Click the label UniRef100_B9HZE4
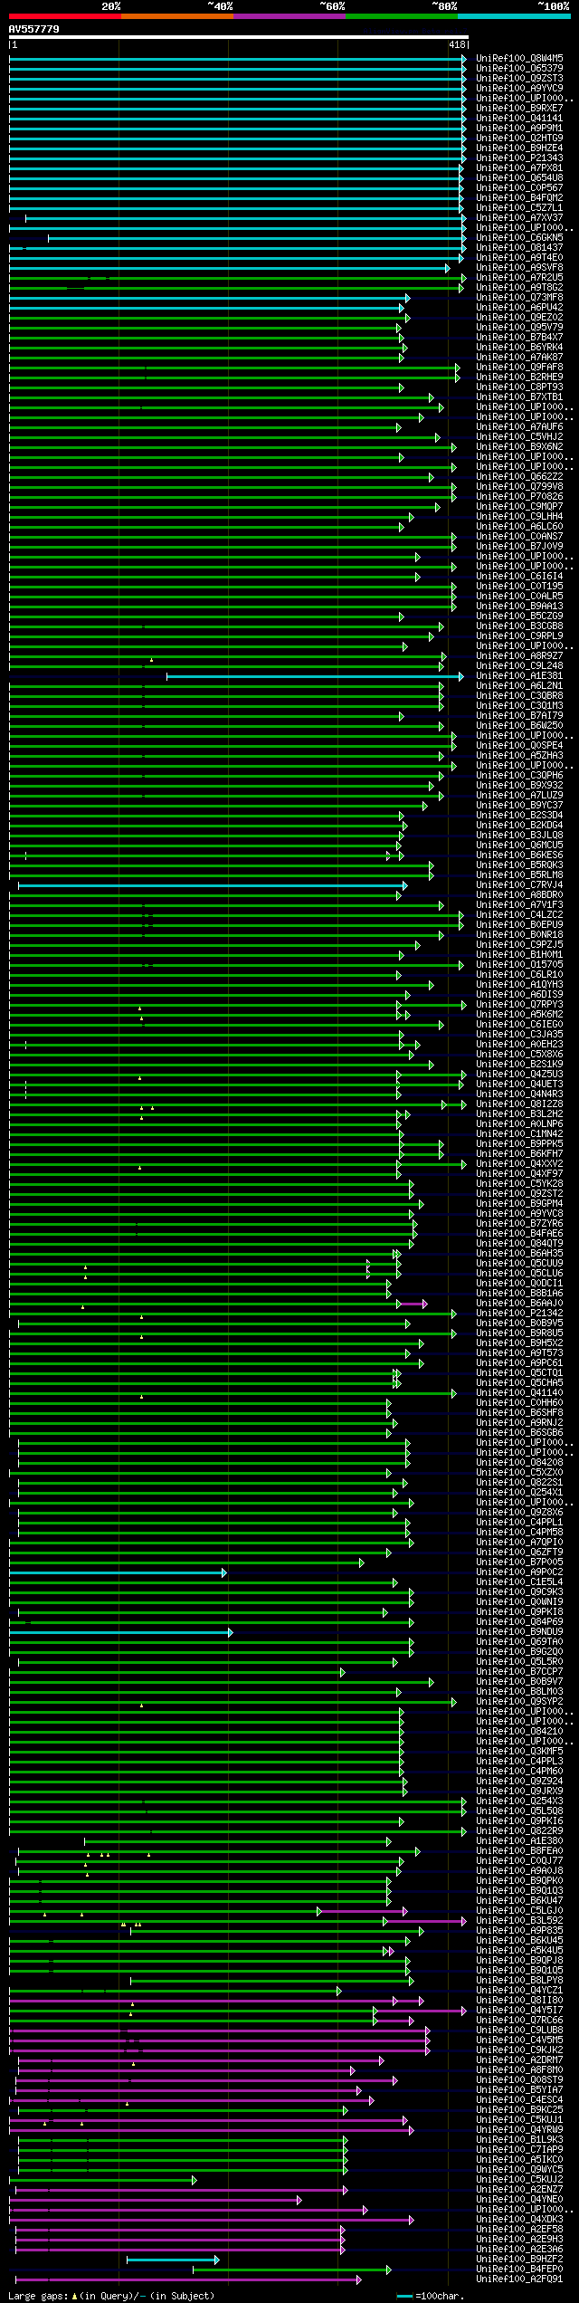Screen dimensions: 579x2303 (x=519, y=148)
